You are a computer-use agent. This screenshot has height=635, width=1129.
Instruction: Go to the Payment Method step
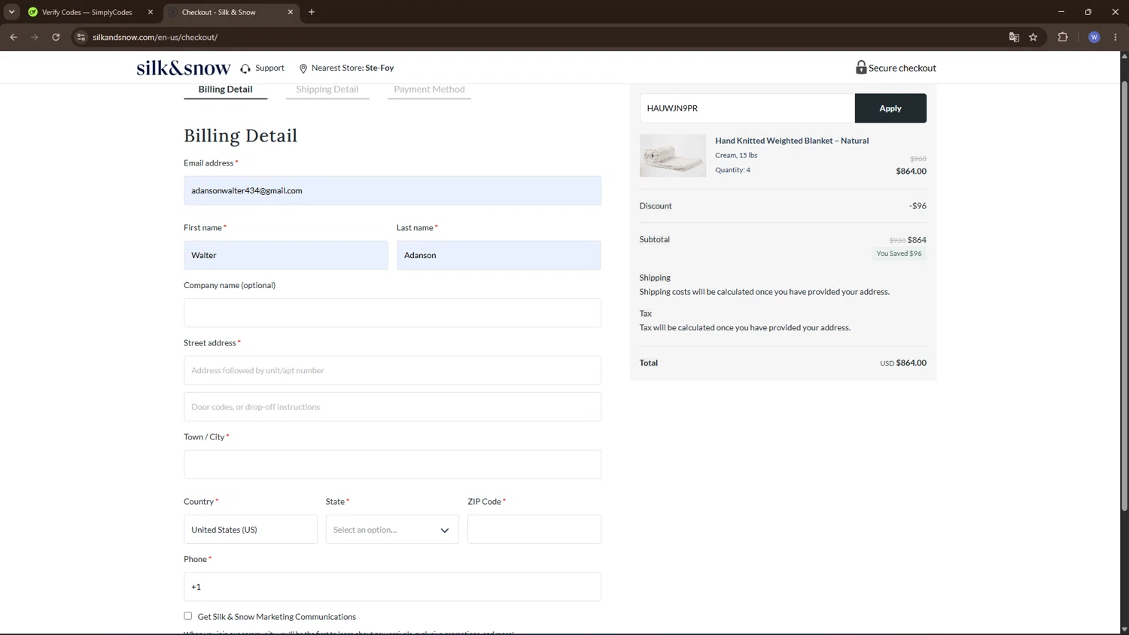point(429,90)
